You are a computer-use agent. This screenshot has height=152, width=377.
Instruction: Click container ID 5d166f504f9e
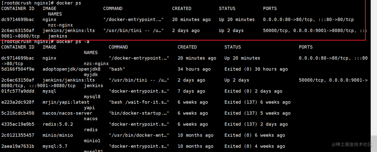pyautogui.click(x=18, y=69)
